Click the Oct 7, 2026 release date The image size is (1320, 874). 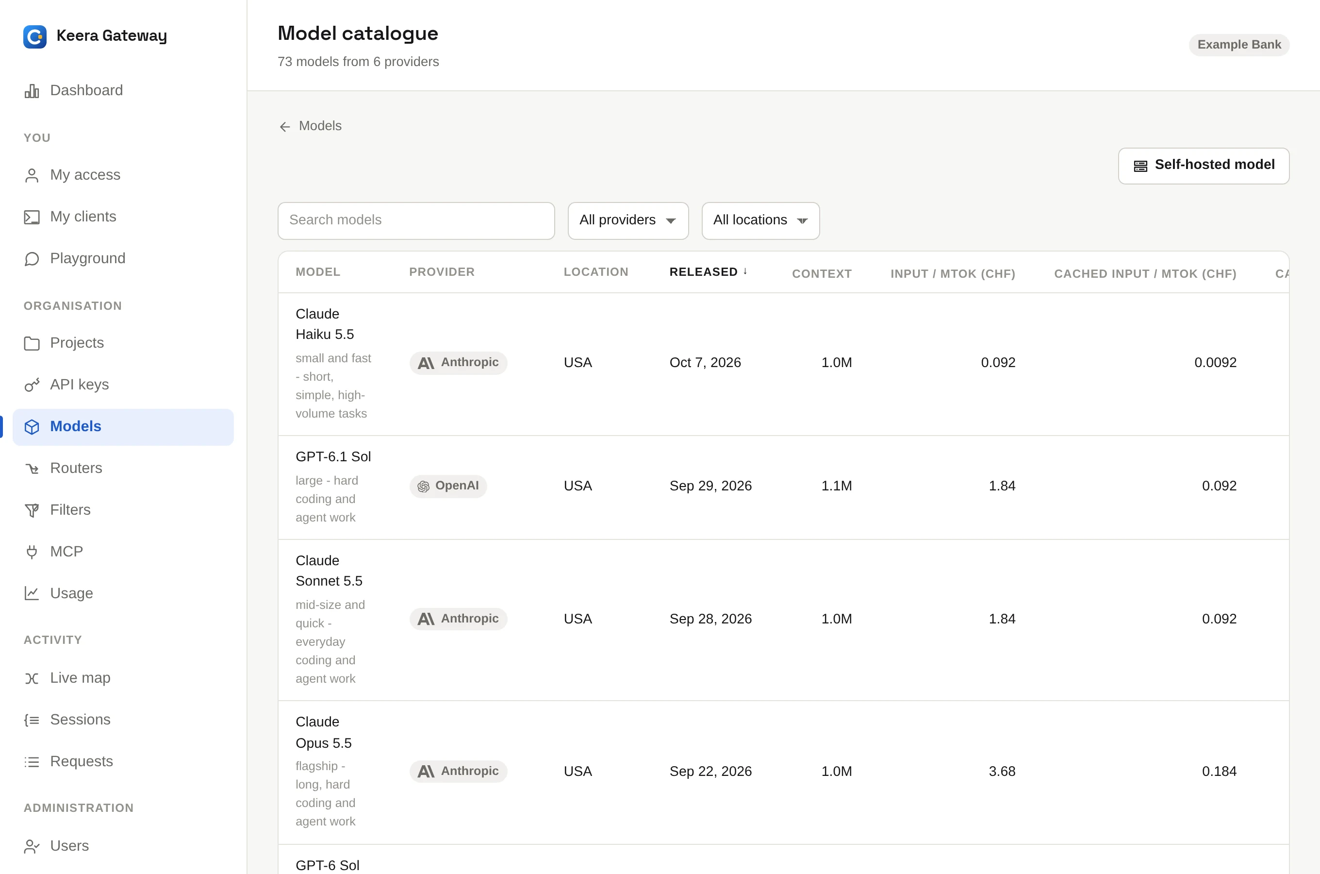pyautogui.click(x=705, y=363)
